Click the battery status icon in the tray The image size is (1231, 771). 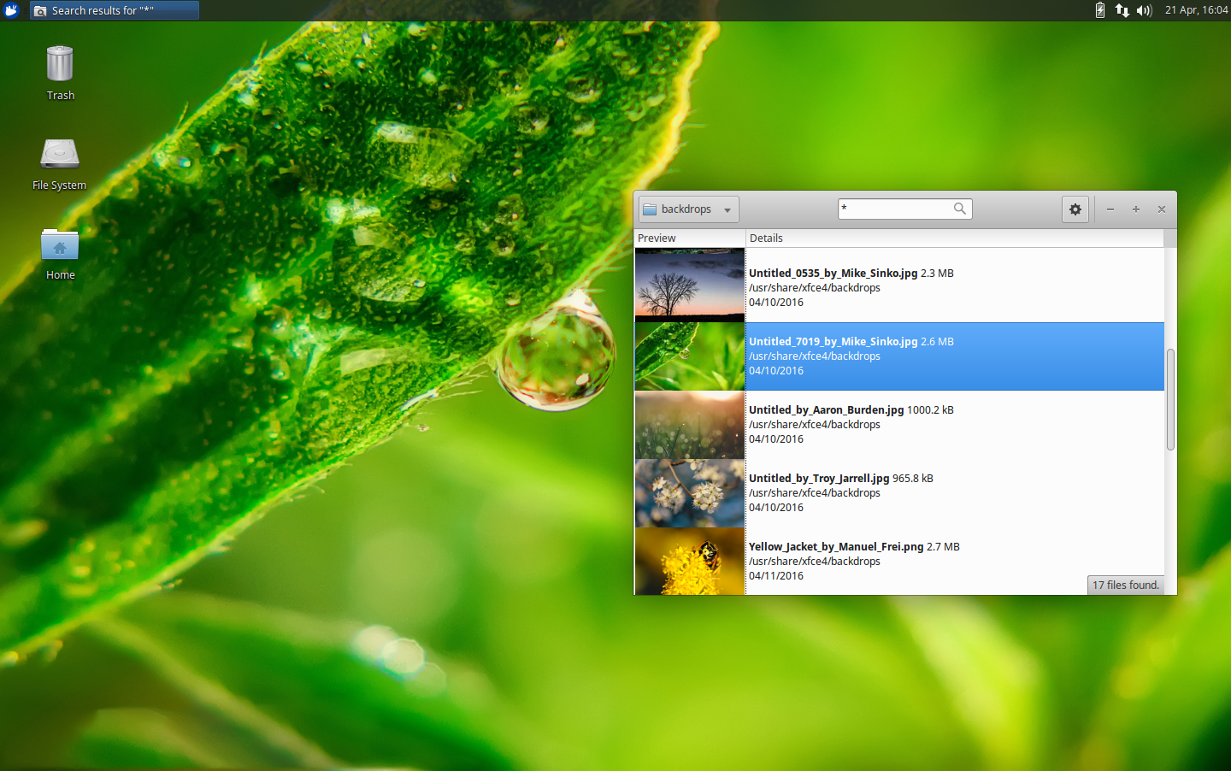(1099, 10)
